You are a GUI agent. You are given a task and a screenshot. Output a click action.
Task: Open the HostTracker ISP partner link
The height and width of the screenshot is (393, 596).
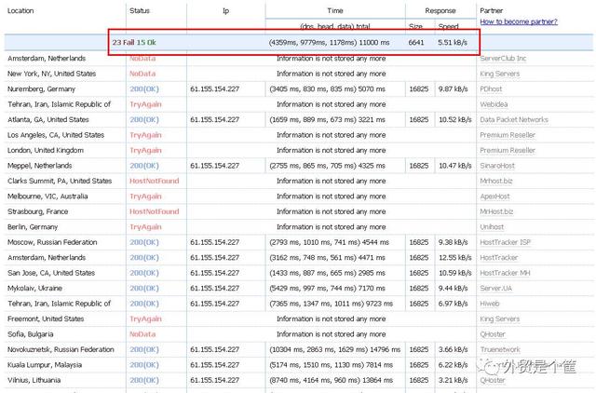[505, 242]
